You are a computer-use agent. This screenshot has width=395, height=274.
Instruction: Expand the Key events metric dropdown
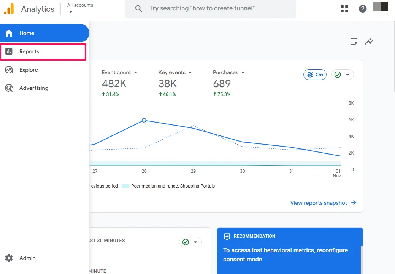190,72
